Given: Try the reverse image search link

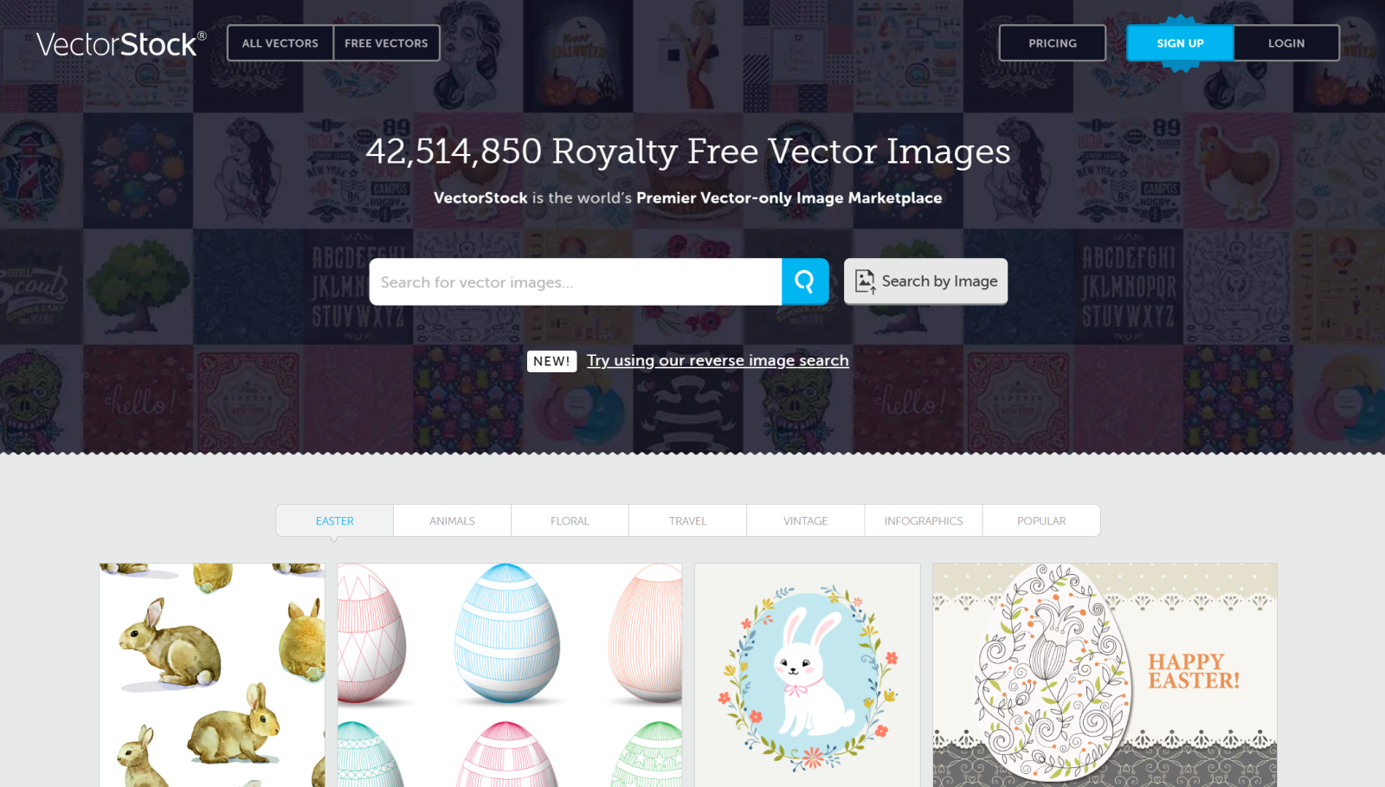Looking at the screenshot, I should click(x=718, y=360).
